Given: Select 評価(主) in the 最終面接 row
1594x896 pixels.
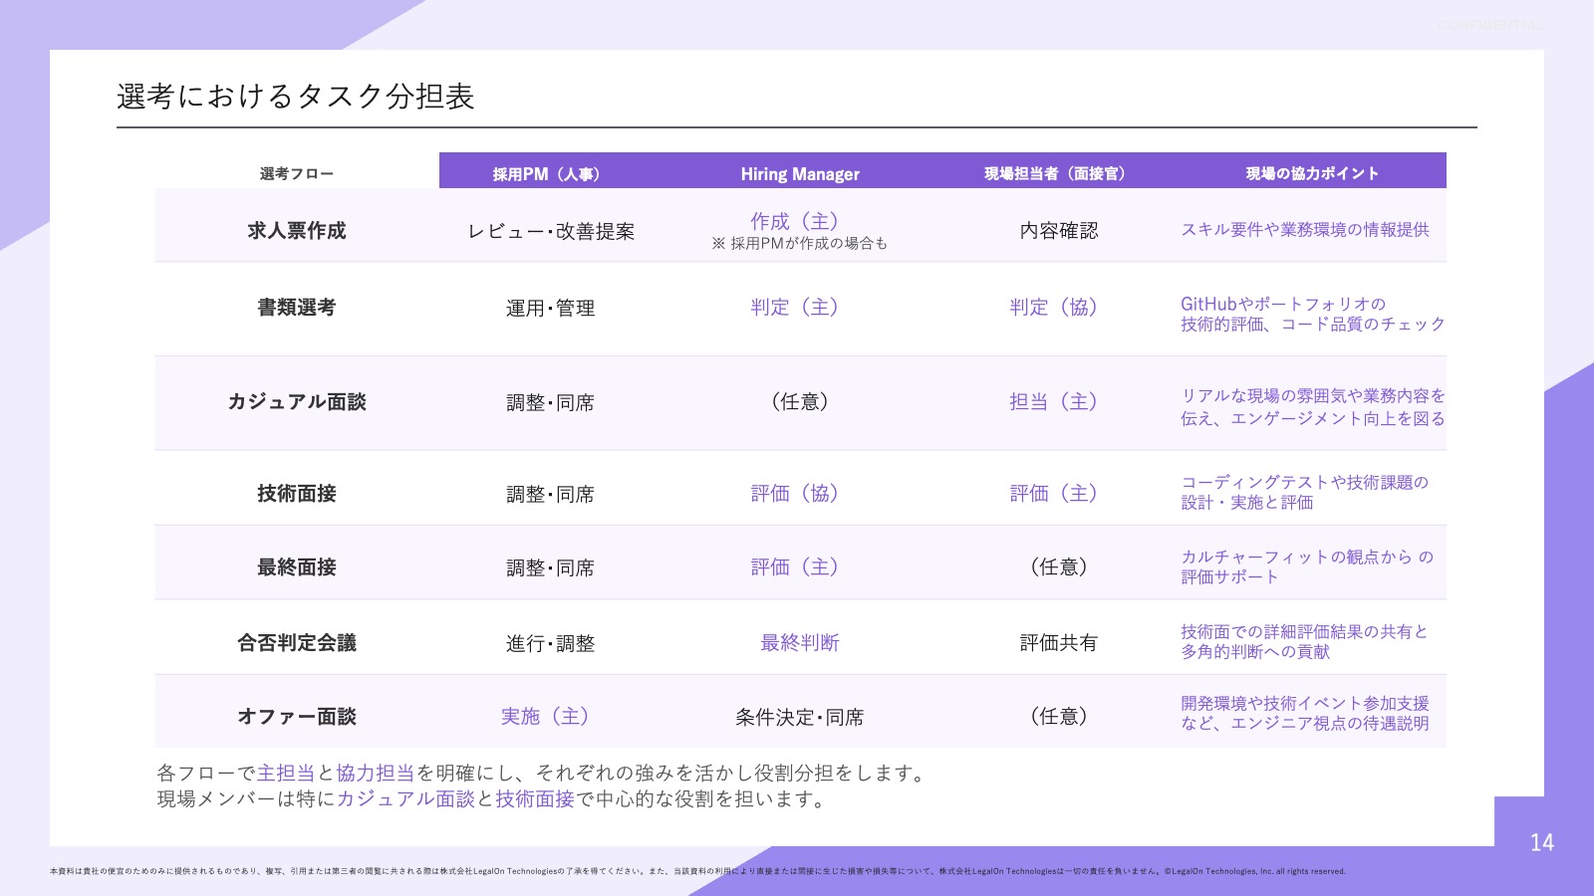Looking at the screenshot, I should 796,567.
